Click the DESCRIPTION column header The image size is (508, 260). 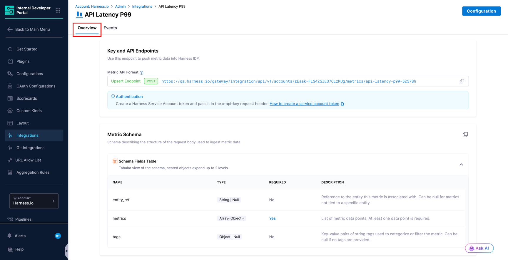pos(332,182)
